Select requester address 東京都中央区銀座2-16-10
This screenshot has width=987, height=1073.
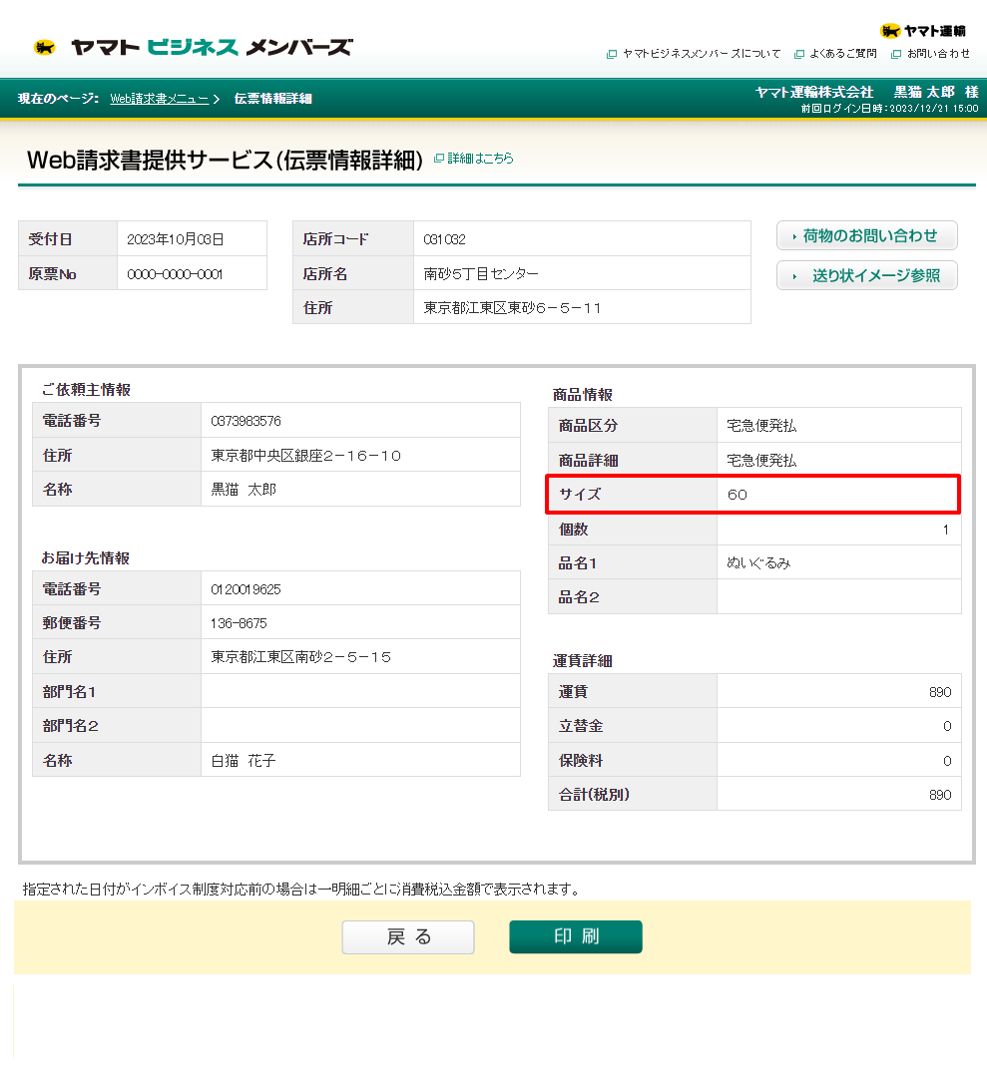pos(305,456)
